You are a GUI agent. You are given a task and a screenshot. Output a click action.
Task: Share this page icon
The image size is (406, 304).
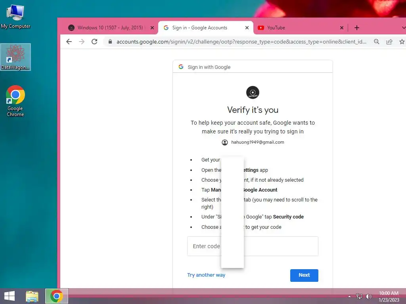(x=389, y=42)
